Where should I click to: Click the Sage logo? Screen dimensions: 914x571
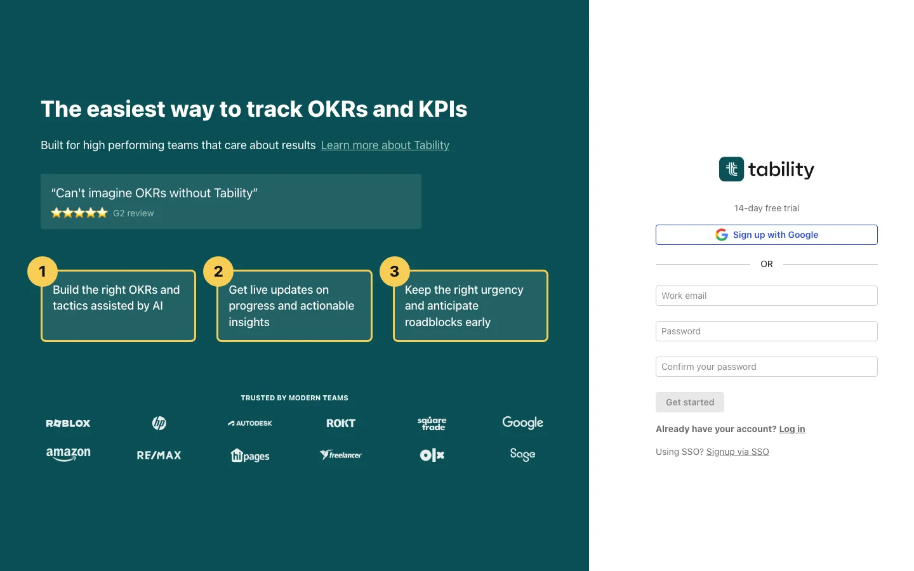point(523,454)
